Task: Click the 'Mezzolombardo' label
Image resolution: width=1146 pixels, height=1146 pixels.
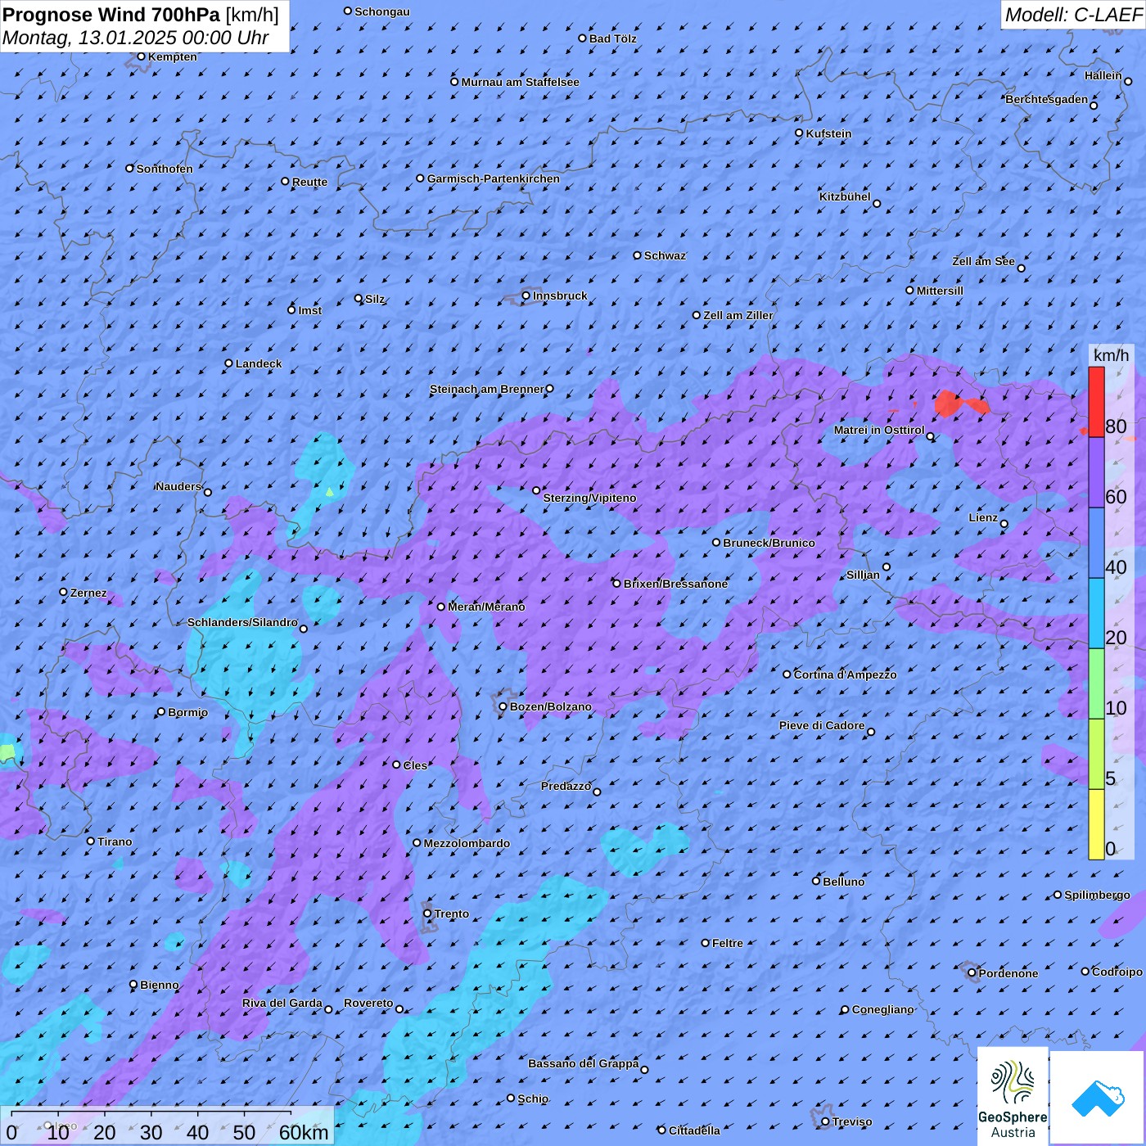Action: (x=467, y=843)
